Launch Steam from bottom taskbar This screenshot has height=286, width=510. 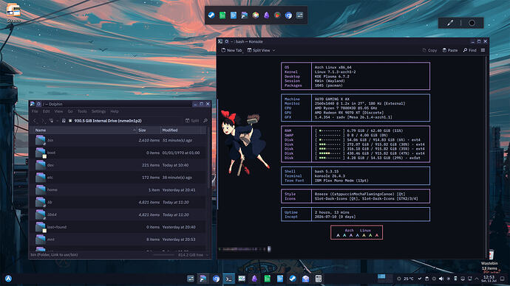click(293, 279)
